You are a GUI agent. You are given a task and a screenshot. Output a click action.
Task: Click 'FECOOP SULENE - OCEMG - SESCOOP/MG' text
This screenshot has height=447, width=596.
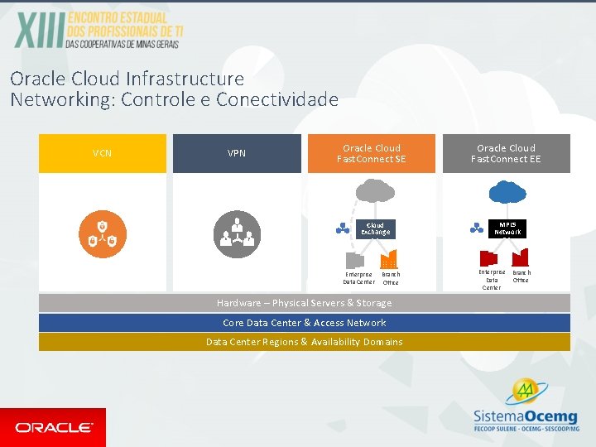click(526, 429)
